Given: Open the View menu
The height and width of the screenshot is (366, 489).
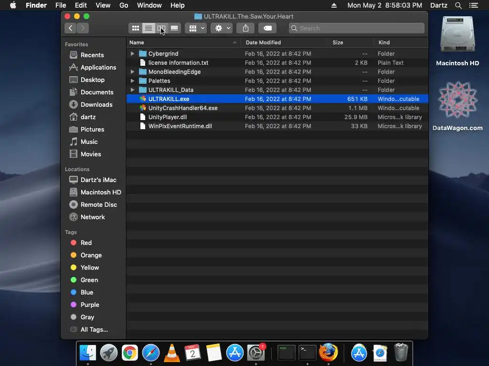Looking at the screenshot, I should [x=103, y=5].
